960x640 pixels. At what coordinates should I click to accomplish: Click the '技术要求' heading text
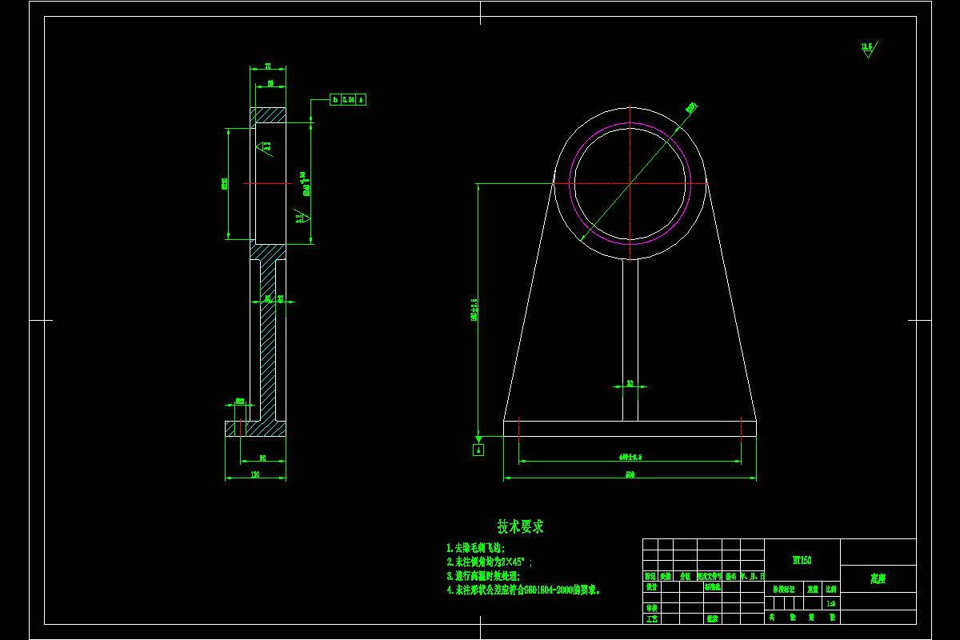coord(521,526)
